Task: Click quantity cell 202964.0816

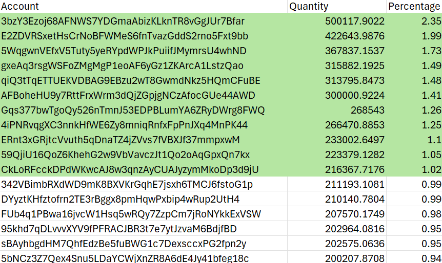Action: pos(337,229)
